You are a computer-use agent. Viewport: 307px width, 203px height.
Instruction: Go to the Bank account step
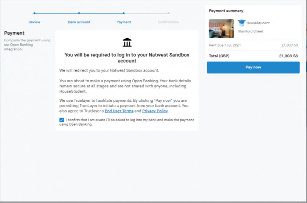pyautogui.click(x=79, y=22)
